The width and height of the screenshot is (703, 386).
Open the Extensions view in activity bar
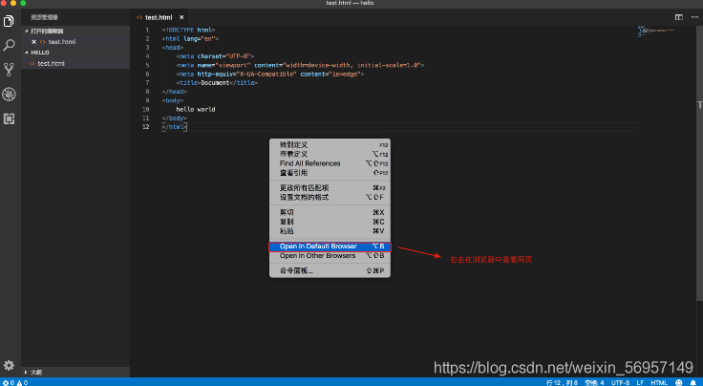pyautogui.click(x=9, y=118)
